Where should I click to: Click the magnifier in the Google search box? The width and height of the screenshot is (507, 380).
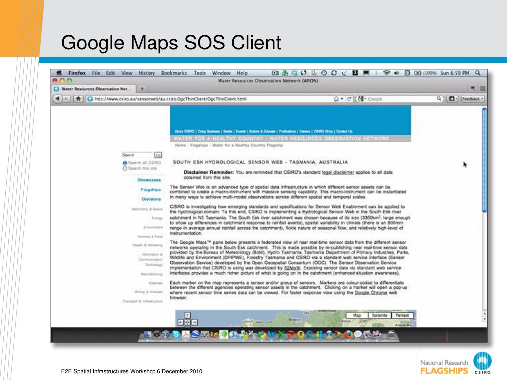pos(439,99)
